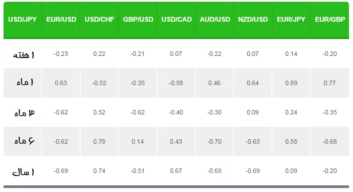
Task: Click the 0.89 value in EUR/JPY column
Action: [291, 83]
